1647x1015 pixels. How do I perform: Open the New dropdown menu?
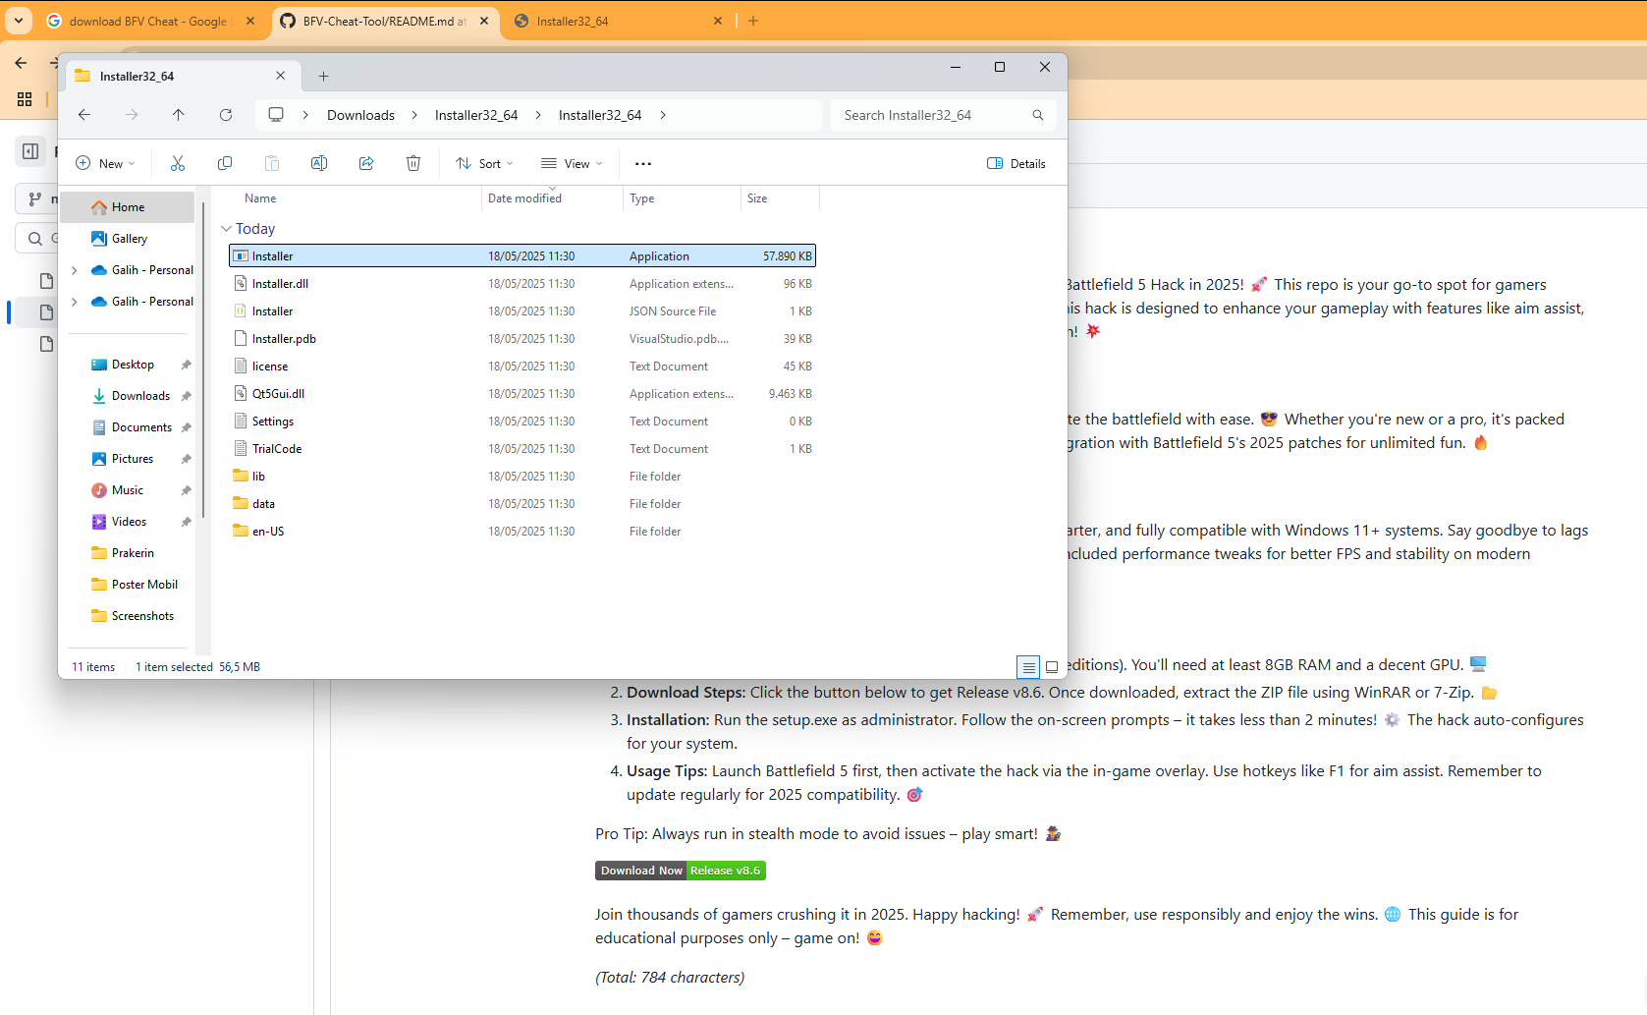coord(105,164)
